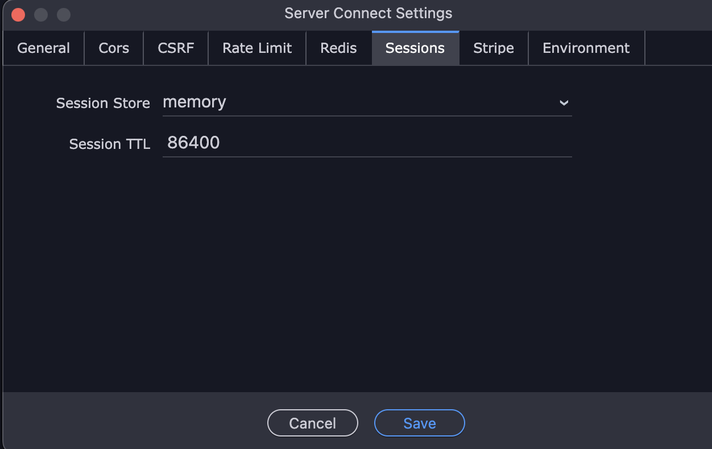Click the Cancel button
The height and width of the screenshot is (449, 712).
click(x=313, y=423)
